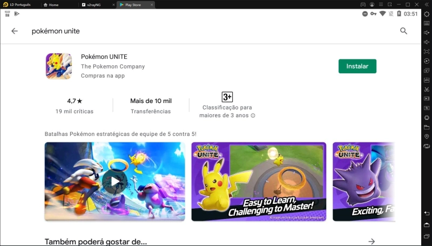This screenshot has height=246, width=432.
Task: Play the Pokémon UNITE trailer video
Action: 114,182
